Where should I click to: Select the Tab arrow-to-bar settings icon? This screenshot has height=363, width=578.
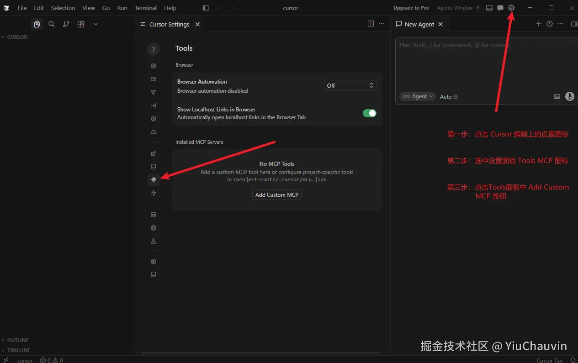[x=154, y=105]
